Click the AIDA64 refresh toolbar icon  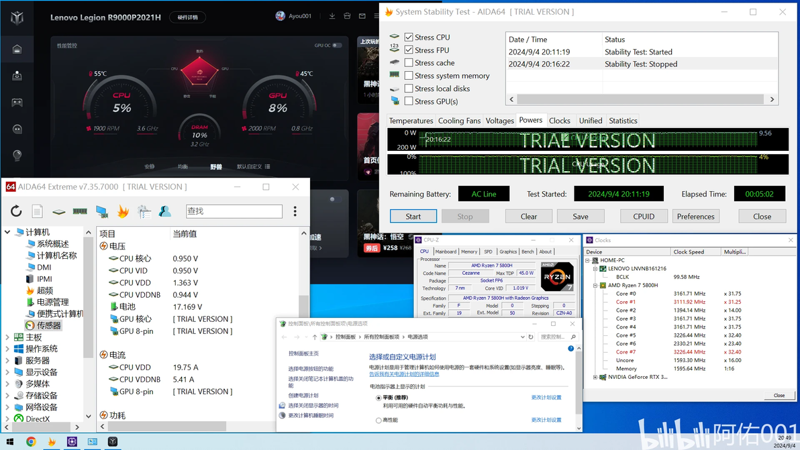[16, 211]
